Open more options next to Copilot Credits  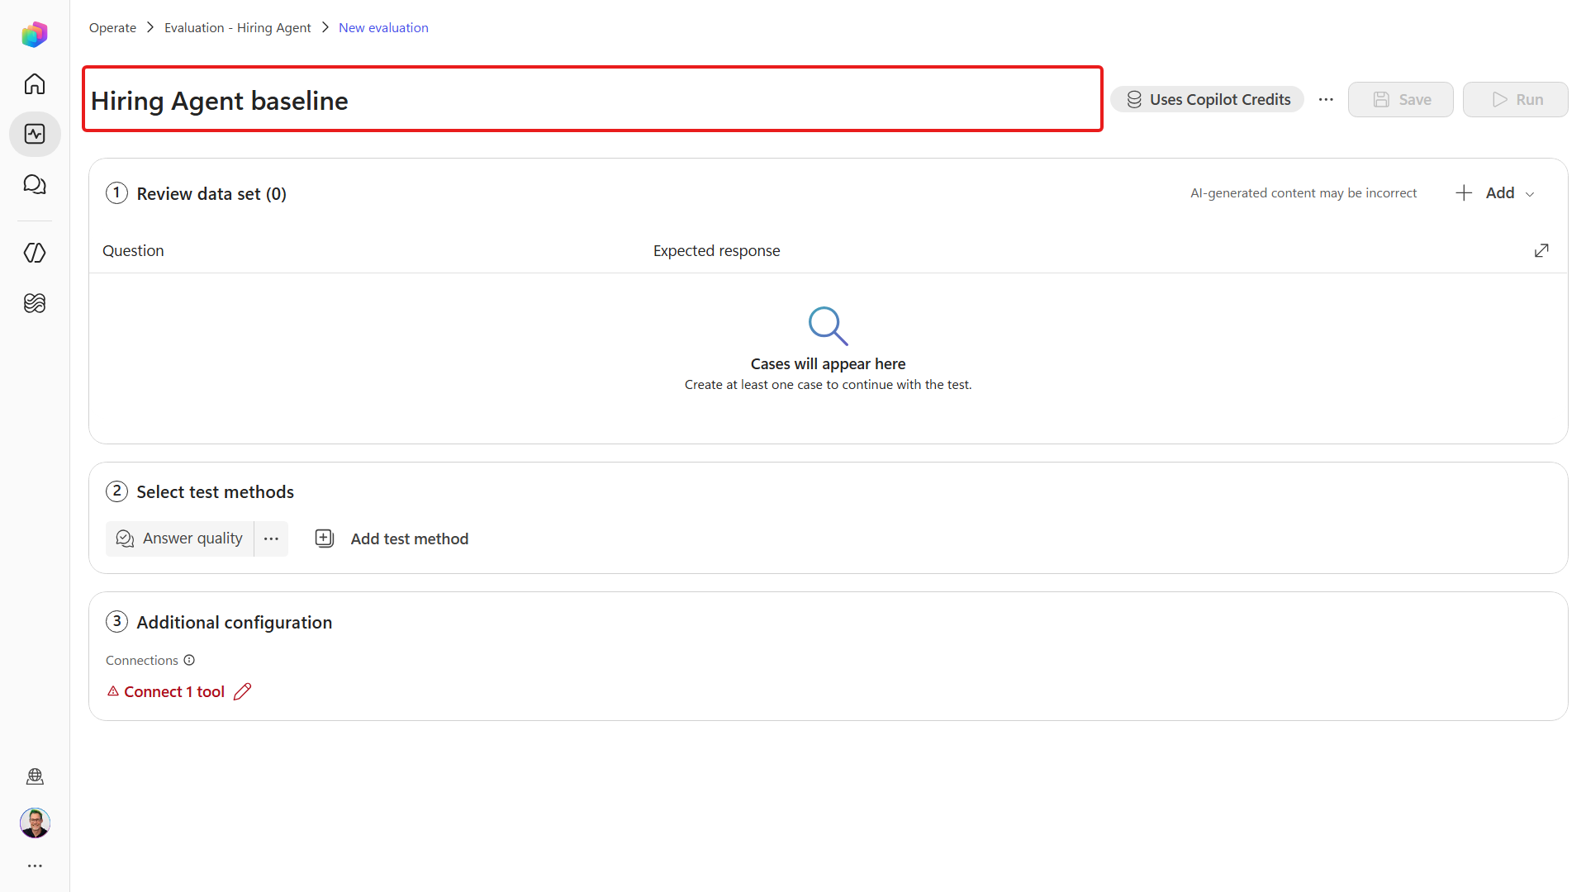pyautogui.click(x=1326, y=100)
